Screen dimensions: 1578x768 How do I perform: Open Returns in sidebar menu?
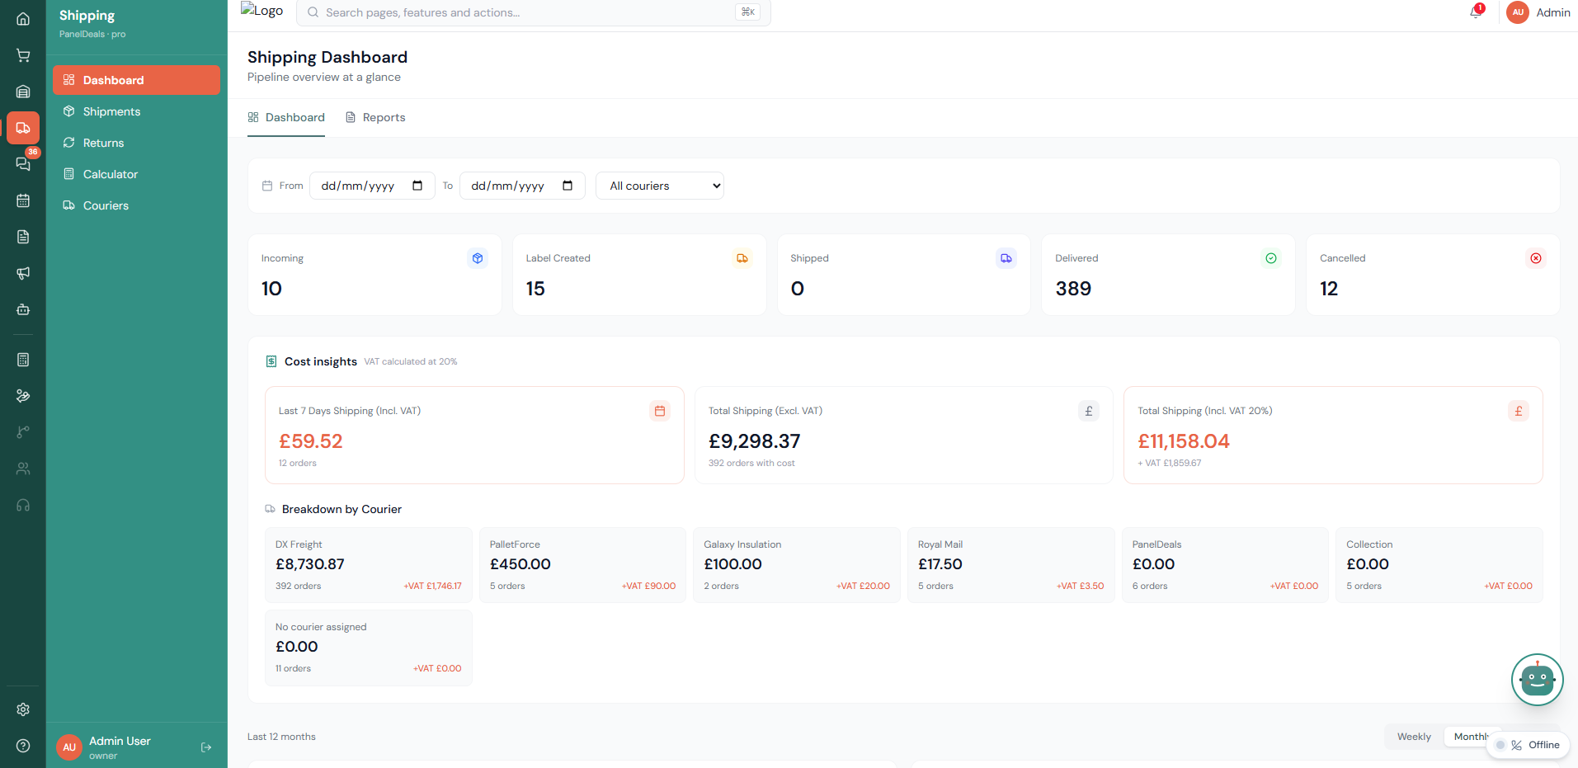(136, 143)
